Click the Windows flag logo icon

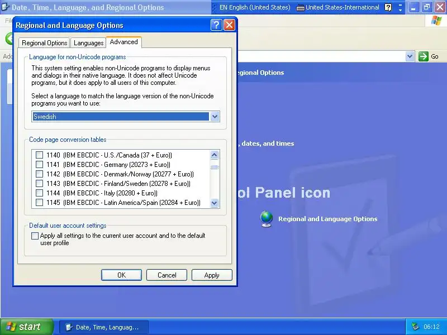point(436,21)
